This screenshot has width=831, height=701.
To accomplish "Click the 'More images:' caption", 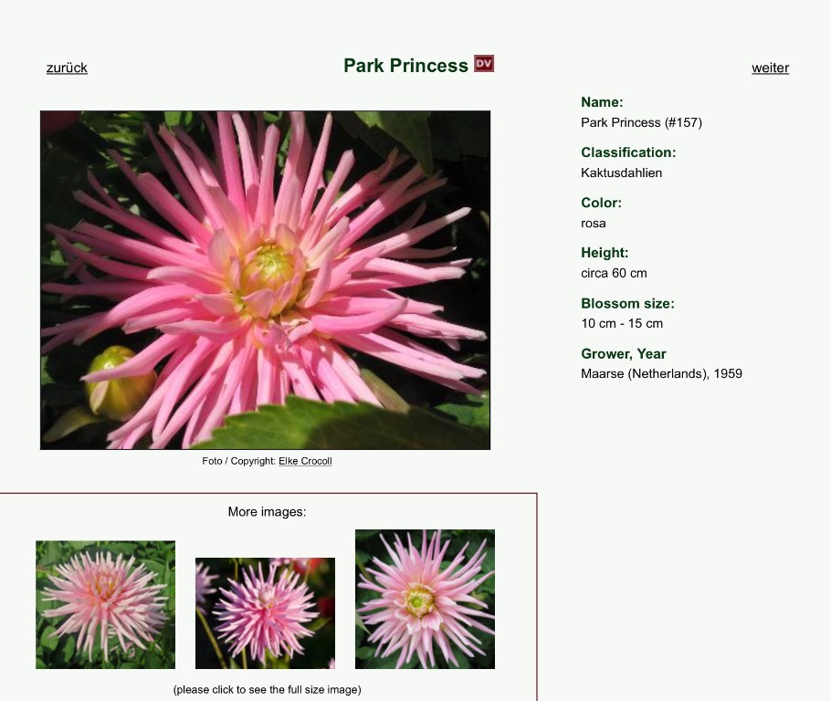I will [267, 512].
